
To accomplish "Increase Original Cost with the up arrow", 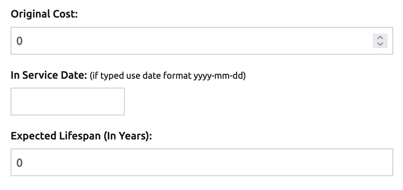I will coord(380,38).
